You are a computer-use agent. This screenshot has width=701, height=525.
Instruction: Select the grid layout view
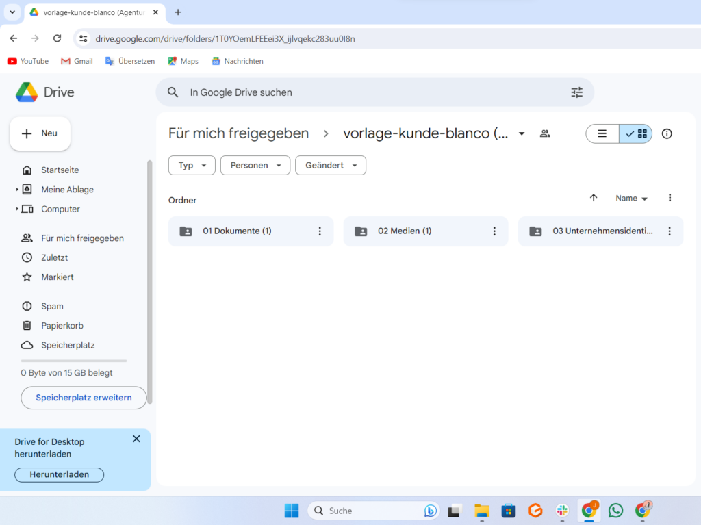(x=636, y=133)
